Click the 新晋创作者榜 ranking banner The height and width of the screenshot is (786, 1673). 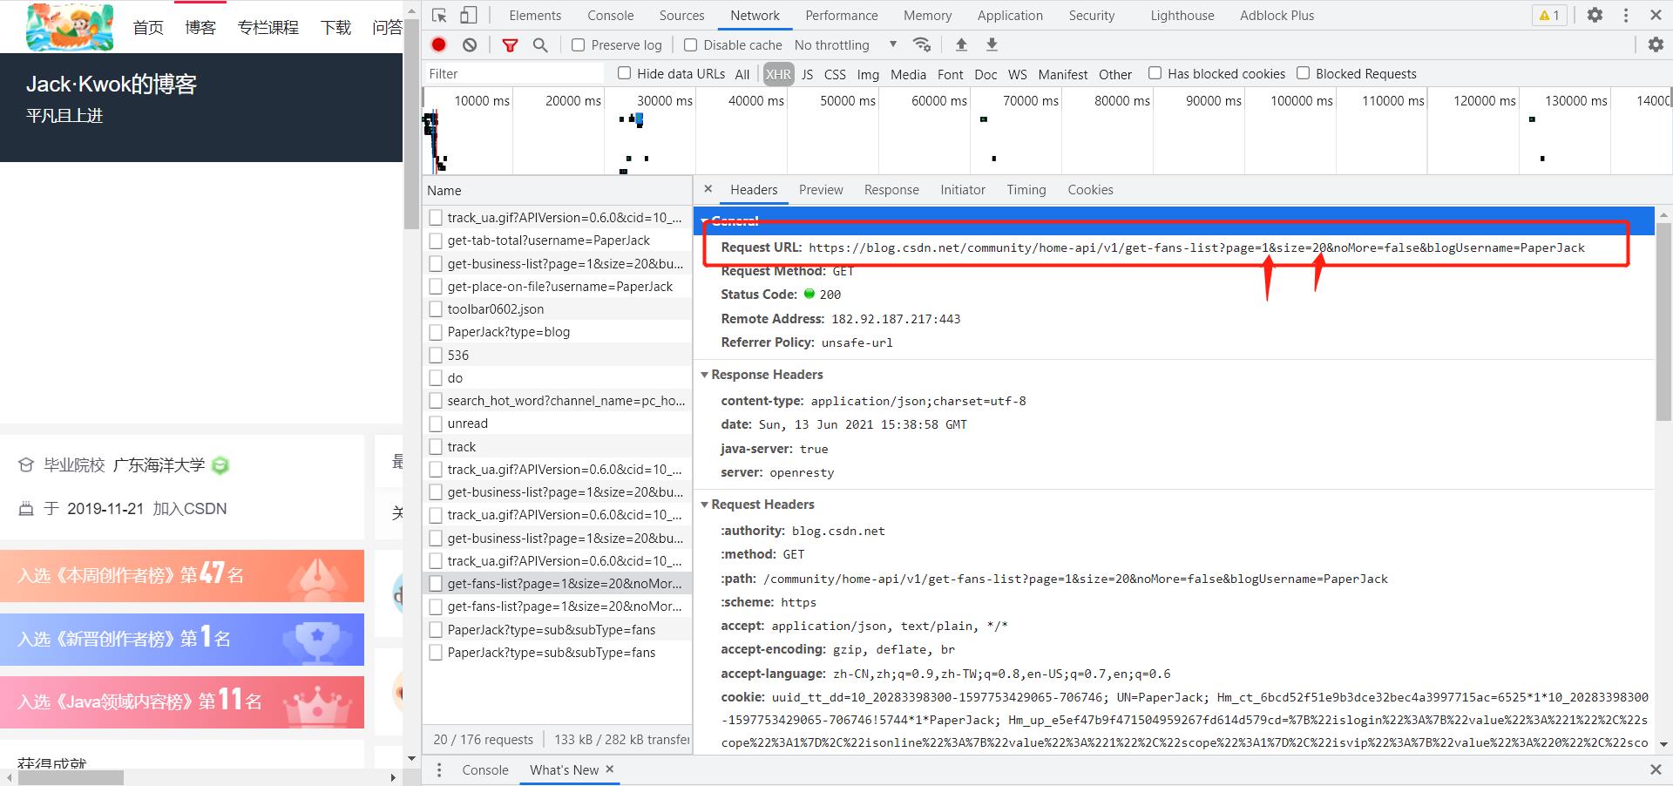point(182,639)
